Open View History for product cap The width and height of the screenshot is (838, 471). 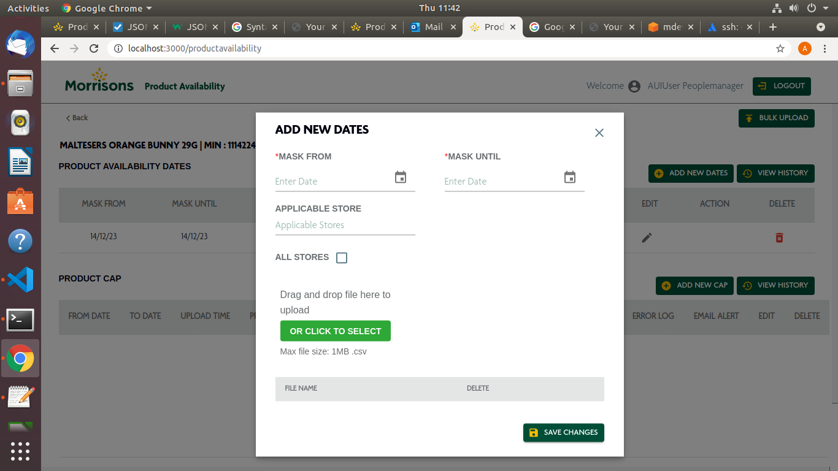click(775, 285)
